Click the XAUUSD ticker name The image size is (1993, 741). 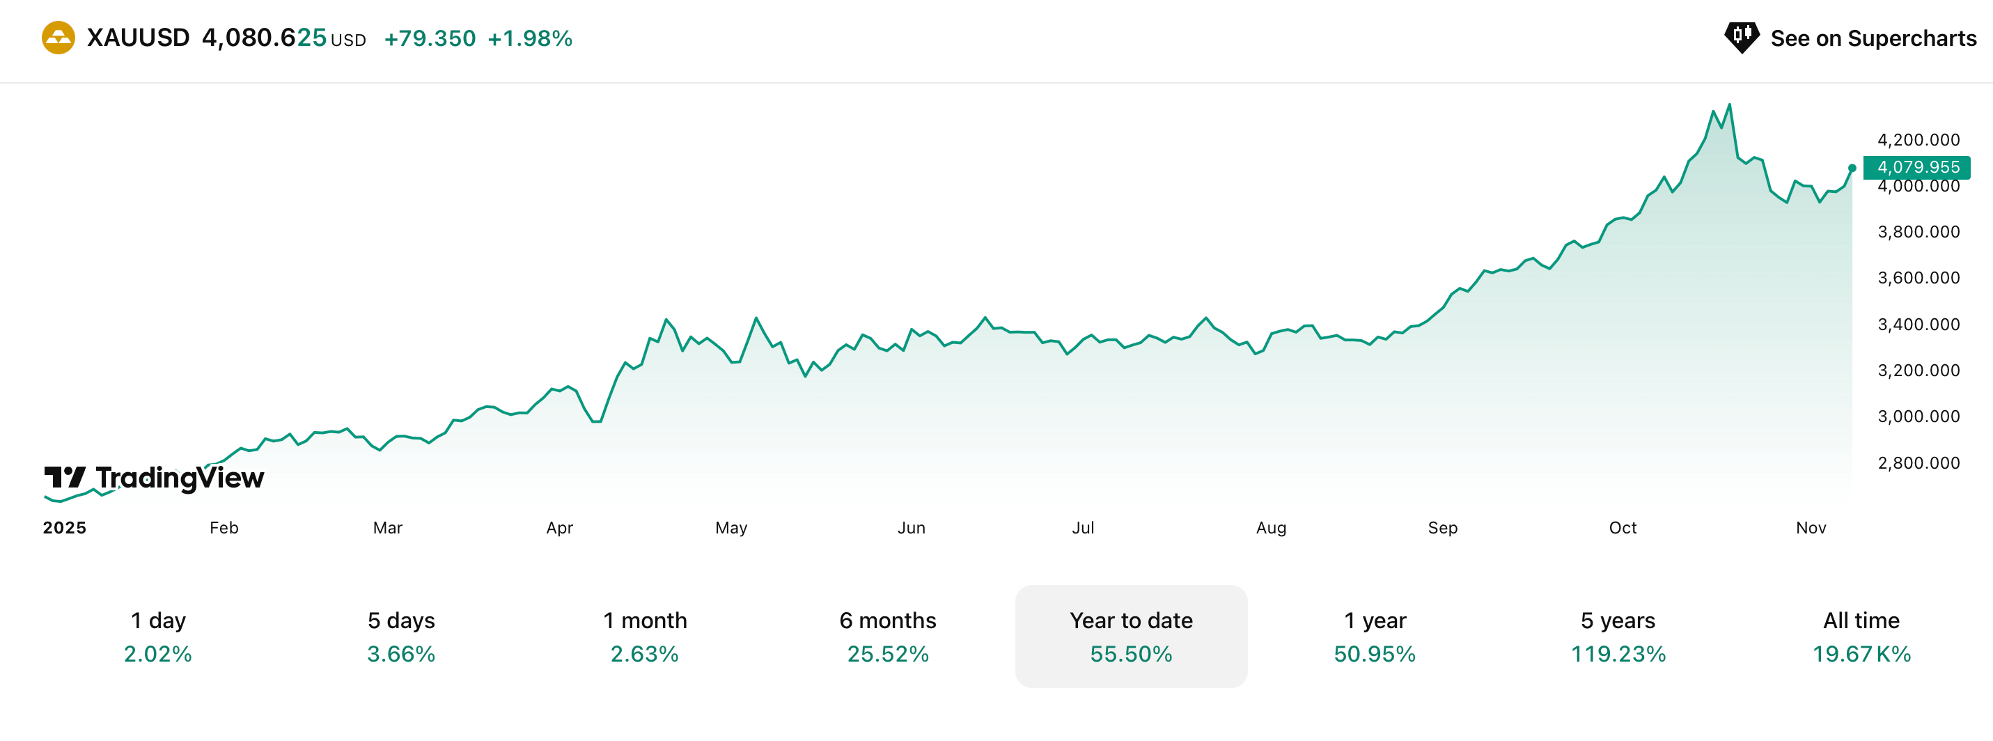coord(138,38)
